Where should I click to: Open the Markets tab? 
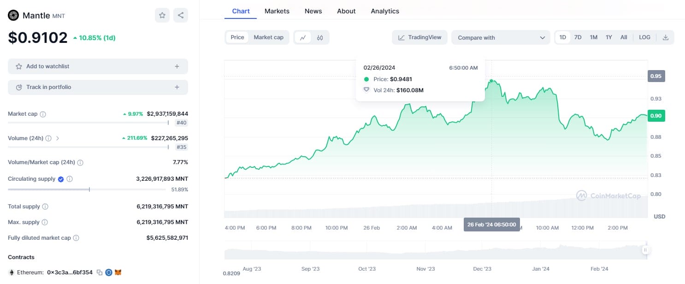277,11
